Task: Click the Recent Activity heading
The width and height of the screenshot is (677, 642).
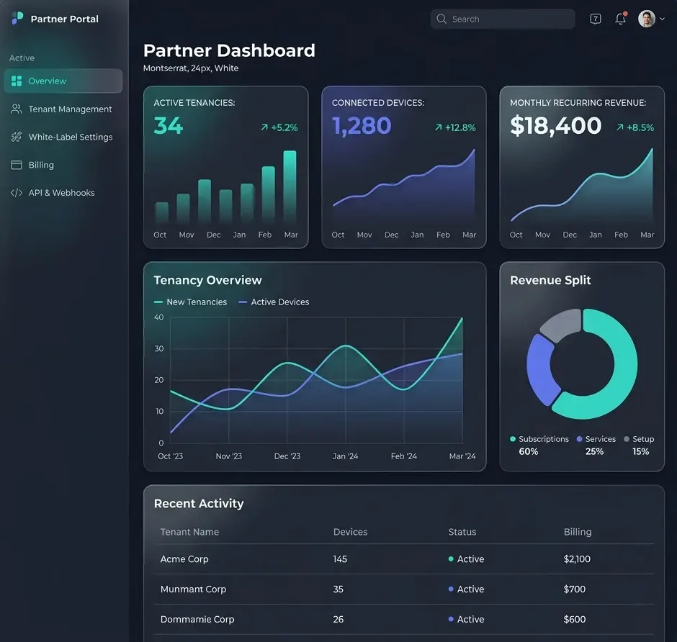Action: [199, 504]
